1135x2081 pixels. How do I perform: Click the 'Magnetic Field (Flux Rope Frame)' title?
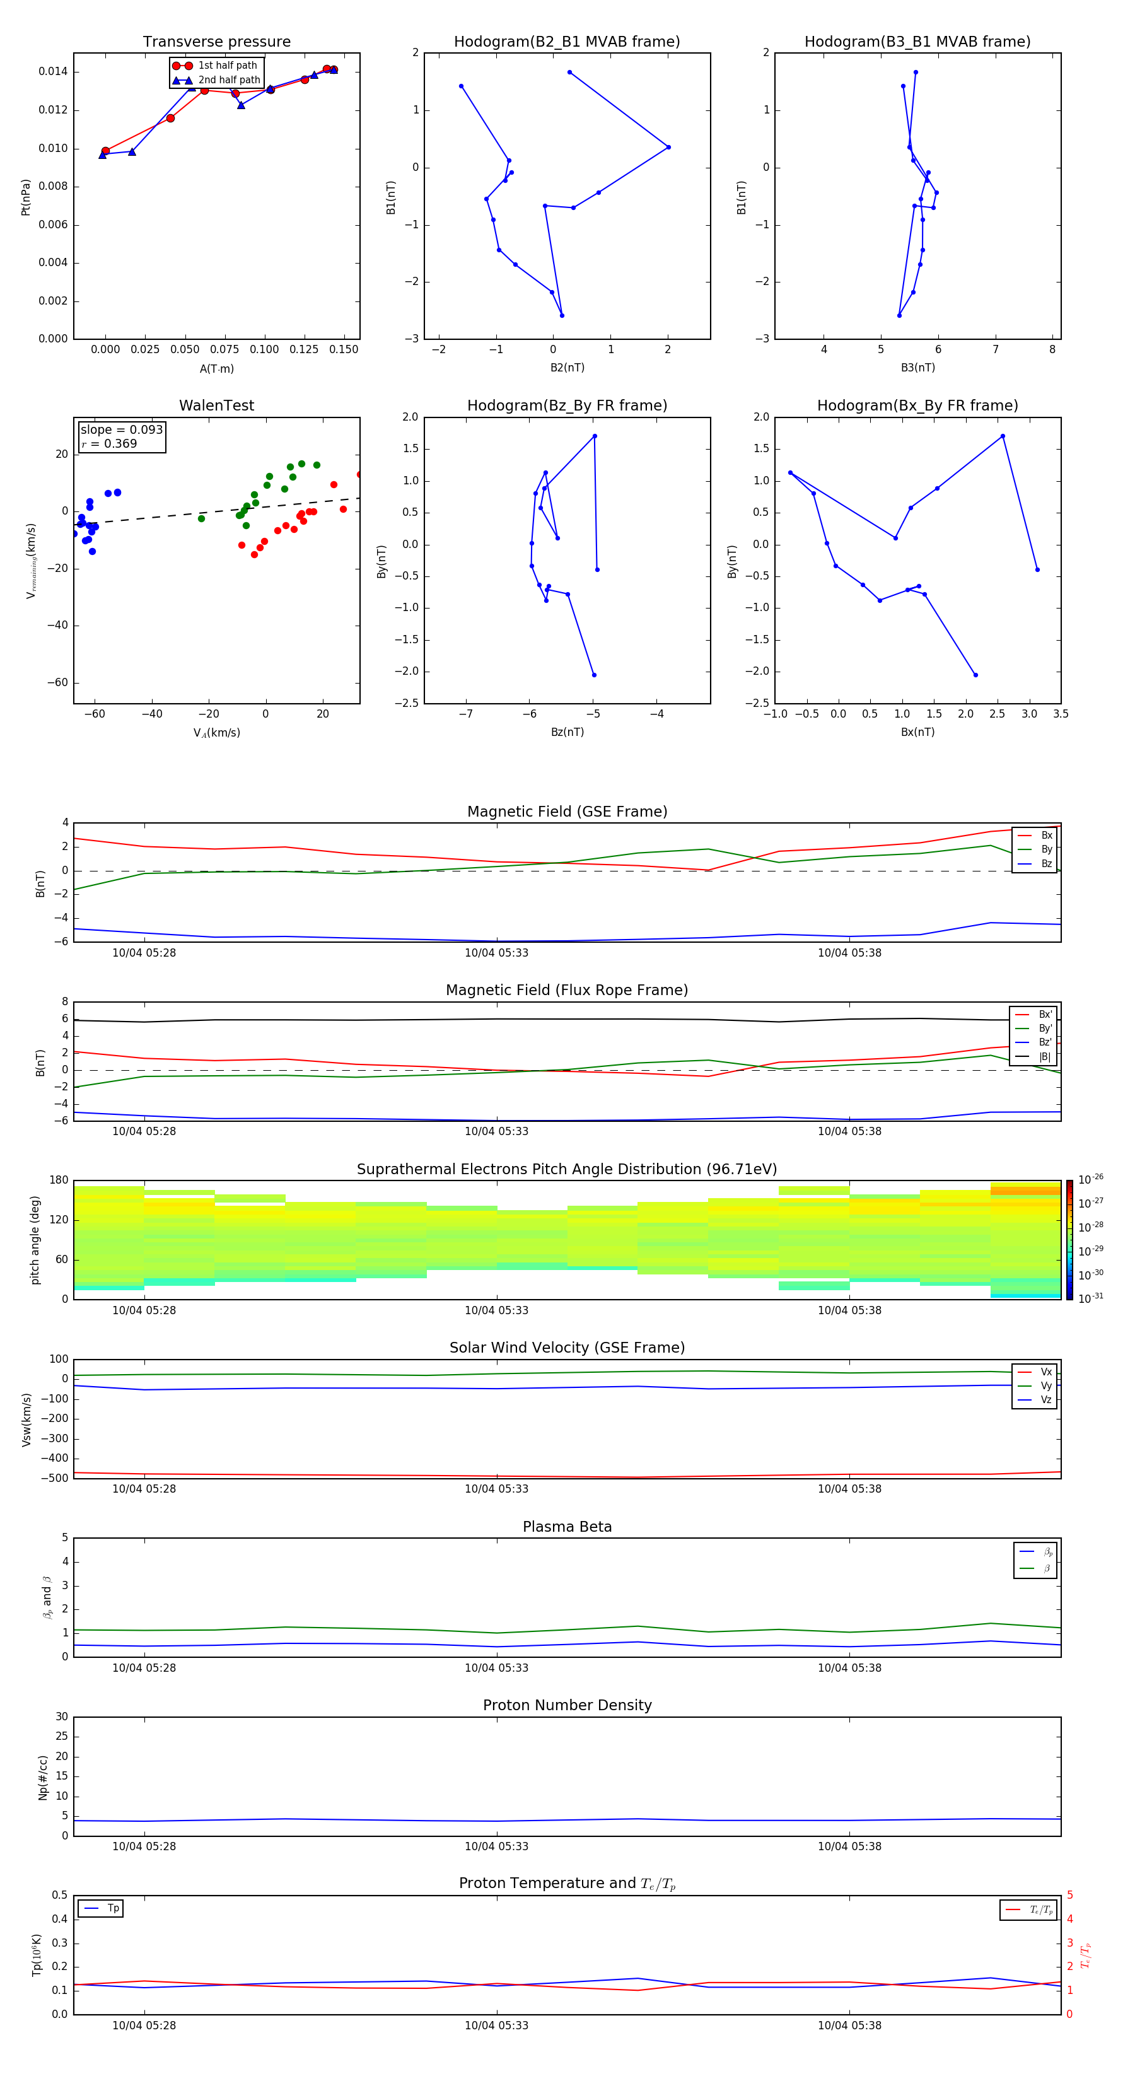(x=567, y=991)
